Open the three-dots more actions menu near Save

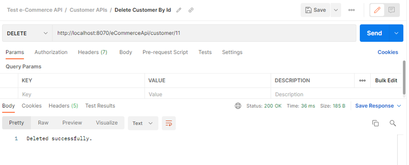click(351, 10)
